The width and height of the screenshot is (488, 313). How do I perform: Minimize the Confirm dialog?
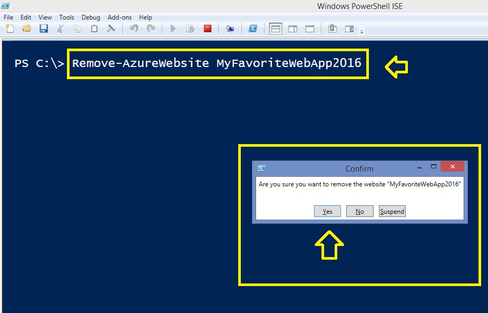tap(419, 167)
